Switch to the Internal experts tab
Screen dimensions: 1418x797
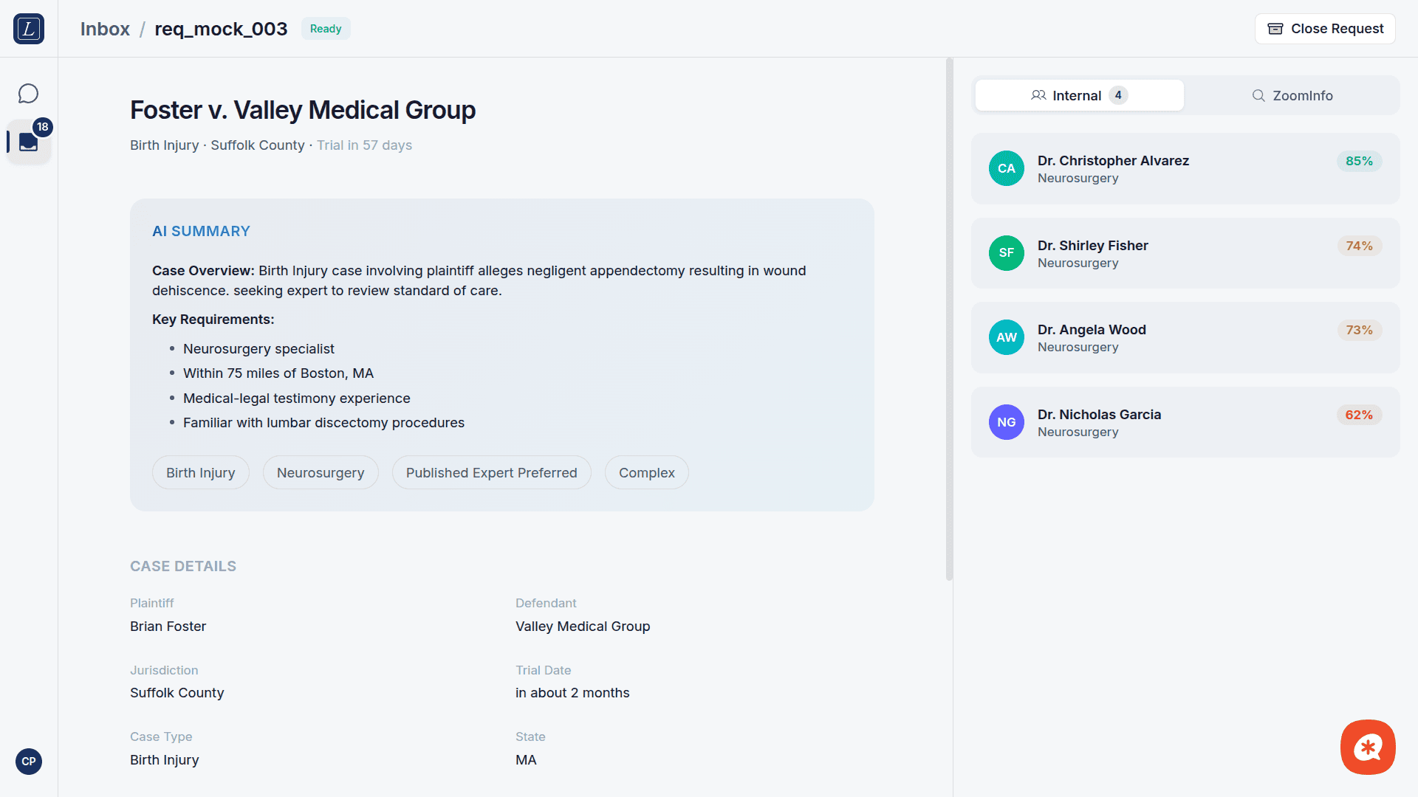click(1079, 95)
